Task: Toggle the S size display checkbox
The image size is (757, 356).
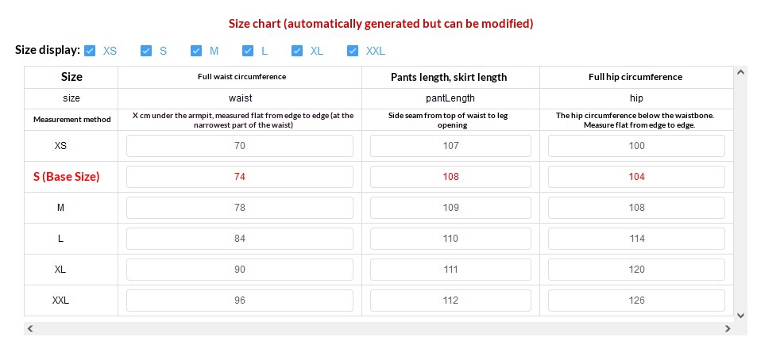Action: pos(146,51)
